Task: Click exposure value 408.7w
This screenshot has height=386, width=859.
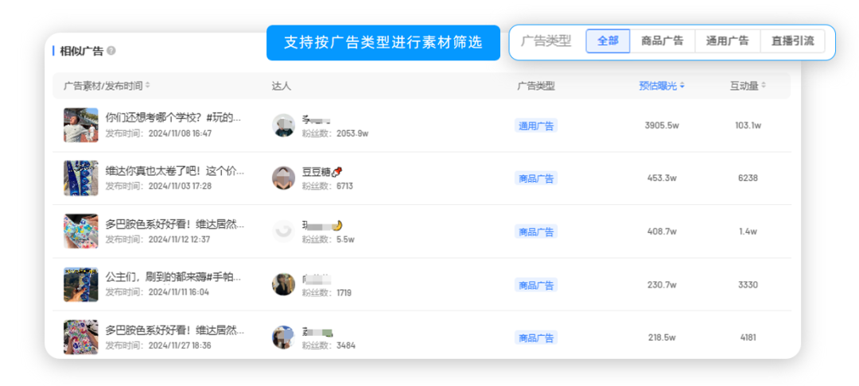Action: 662,231
